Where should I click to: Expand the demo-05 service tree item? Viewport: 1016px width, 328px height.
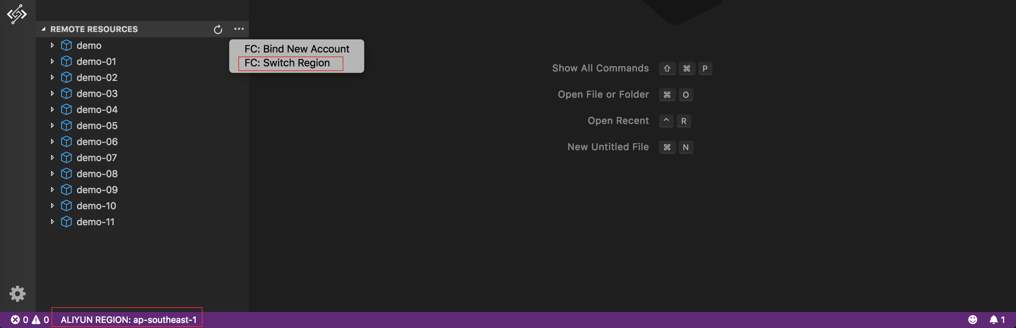(53, 125)
